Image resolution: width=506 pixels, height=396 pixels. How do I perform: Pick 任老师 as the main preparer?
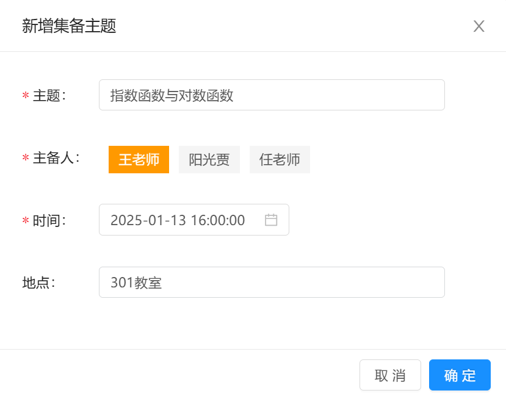(x=280, y=160)
